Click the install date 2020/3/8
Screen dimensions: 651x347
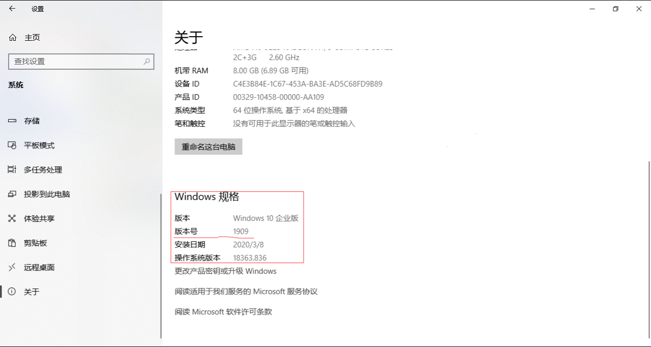tap(249, 245)
